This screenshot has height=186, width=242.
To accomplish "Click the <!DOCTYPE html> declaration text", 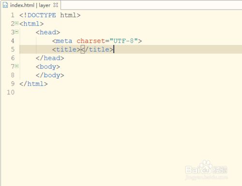I will [50, 15].
